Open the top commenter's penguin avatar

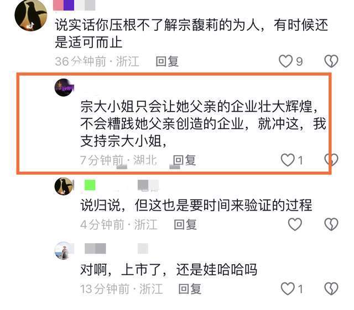31,15
